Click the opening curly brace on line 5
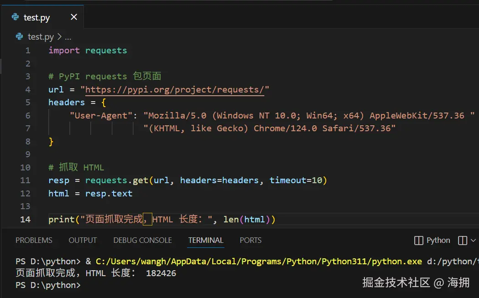This screenshot has width=479, height=298. tap(104, 103)
